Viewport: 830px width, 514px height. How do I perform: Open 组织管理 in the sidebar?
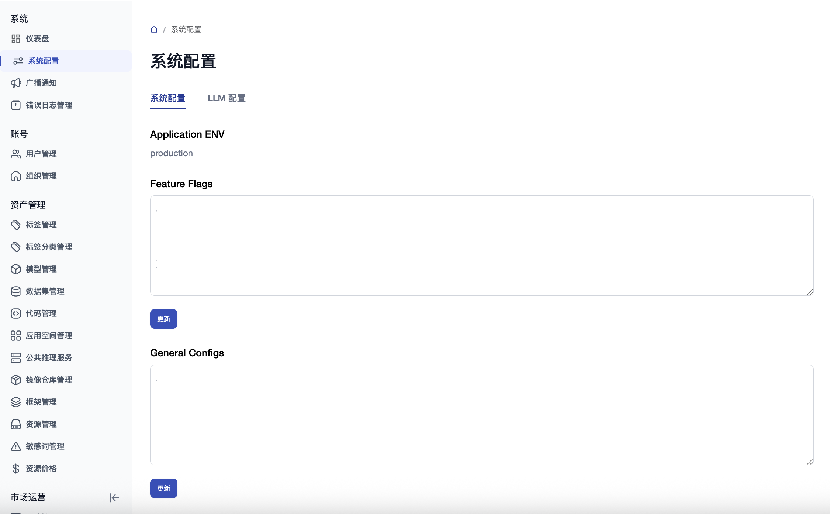41,176
